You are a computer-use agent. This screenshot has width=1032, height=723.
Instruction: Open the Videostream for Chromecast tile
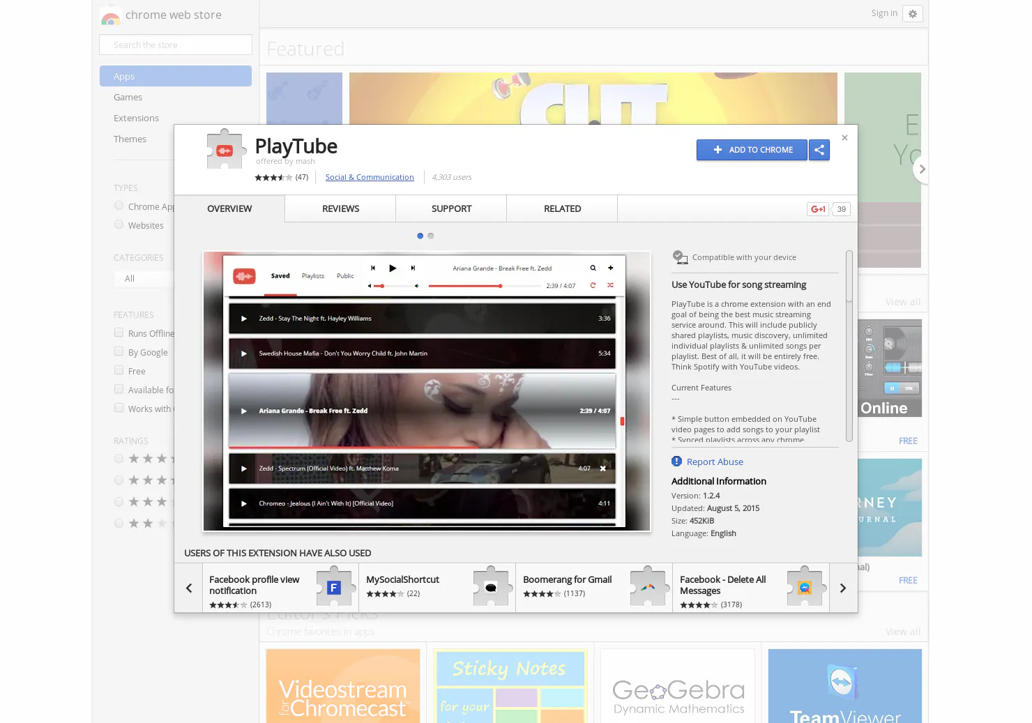pos(343,686)
